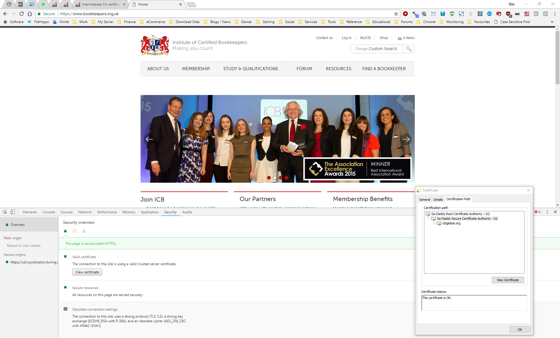Select the fourth carousel slide dot
The height and width of the screenshot is (338, 560).
pos(286,178)
